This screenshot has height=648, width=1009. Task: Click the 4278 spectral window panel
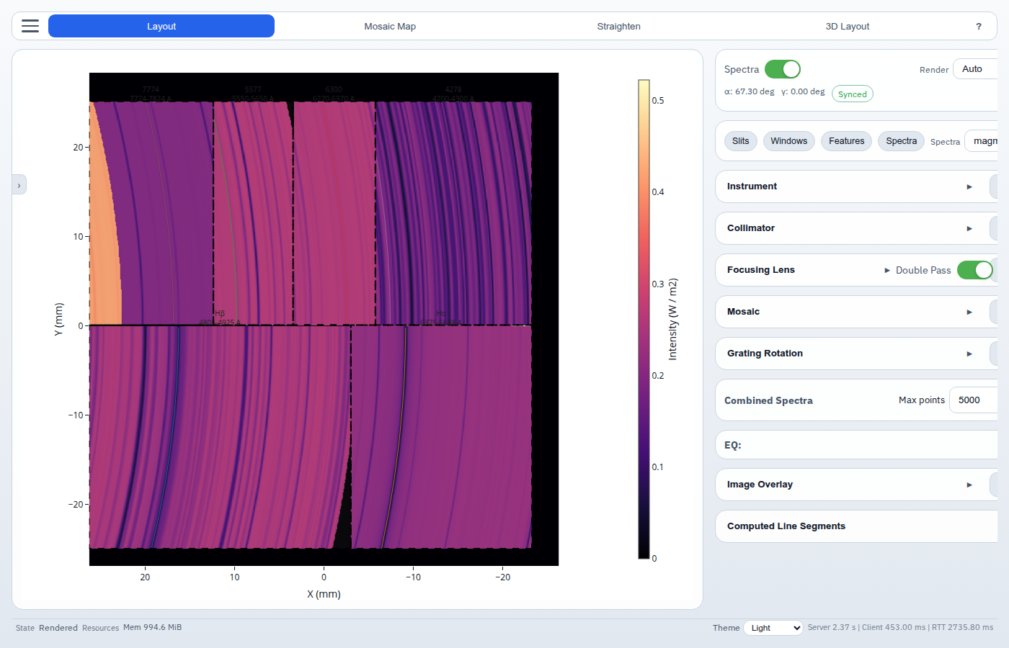[453, 213]
